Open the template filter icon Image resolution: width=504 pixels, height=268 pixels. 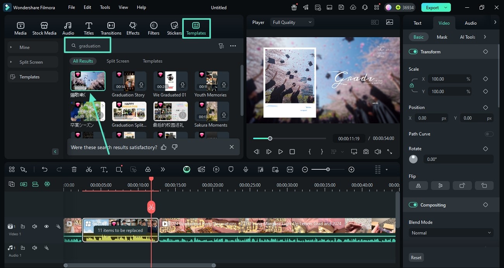pos(221,46)
